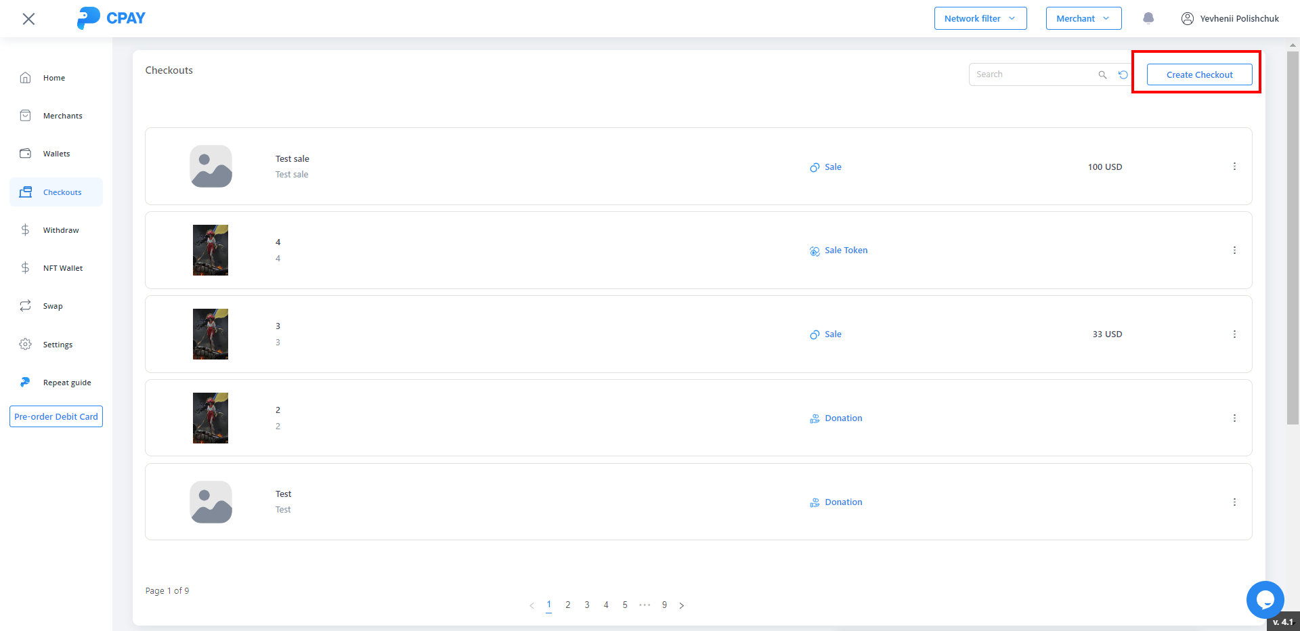Navigate to Settings in sidebar
Viewport: 1300px width, 631px height.
tap(58, 345)
